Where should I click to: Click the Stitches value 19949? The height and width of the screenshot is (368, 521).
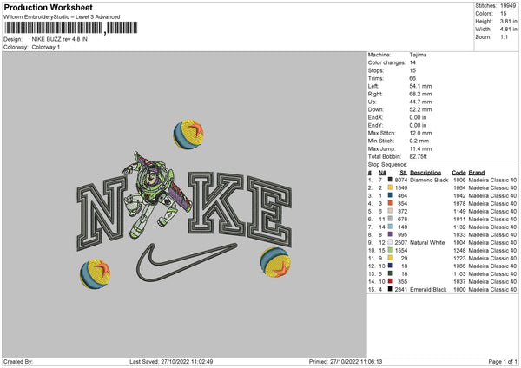click(x=508, y=6)
